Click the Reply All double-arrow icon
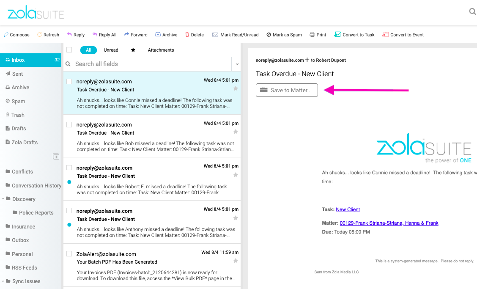Viewport: 477px width, 289px height. point(95,34)
